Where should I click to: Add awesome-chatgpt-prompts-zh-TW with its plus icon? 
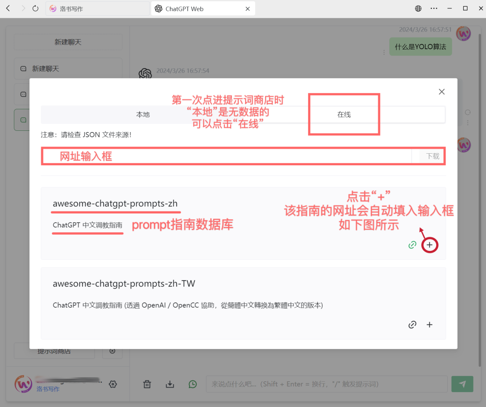[429, 324]
